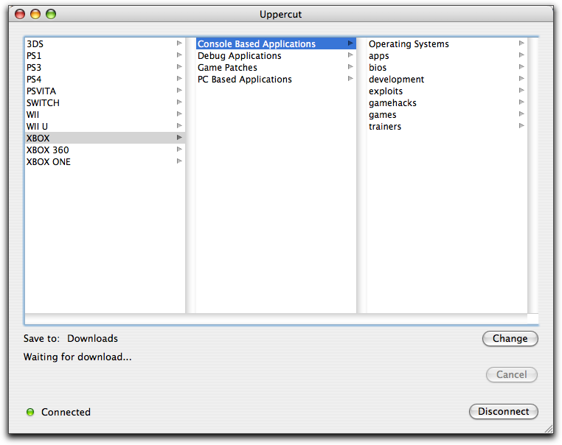Click the Uppercut window title

[281, 14]
